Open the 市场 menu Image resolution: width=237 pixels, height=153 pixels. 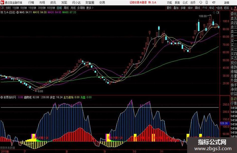(x=42, y=3)
